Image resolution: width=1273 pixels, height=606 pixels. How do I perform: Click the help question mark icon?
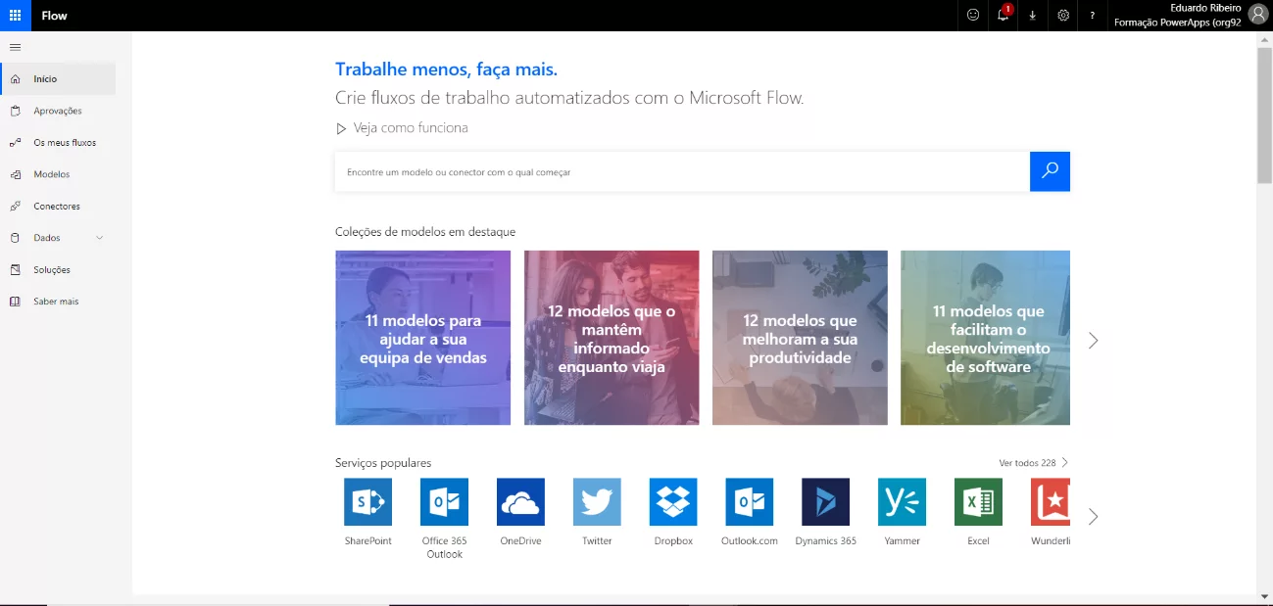click(1093, 16)
